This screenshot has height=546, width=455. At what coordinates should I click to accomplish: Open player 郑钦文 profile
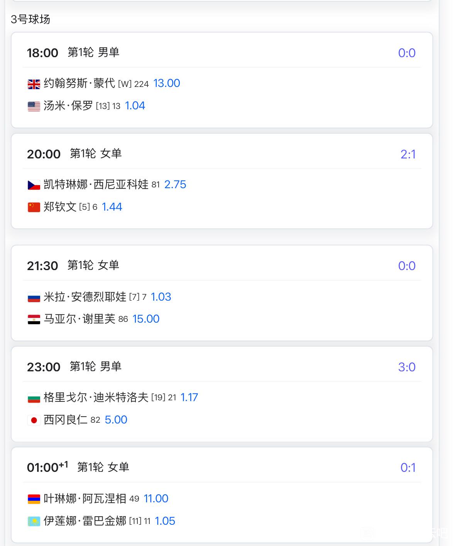point(60,207)
